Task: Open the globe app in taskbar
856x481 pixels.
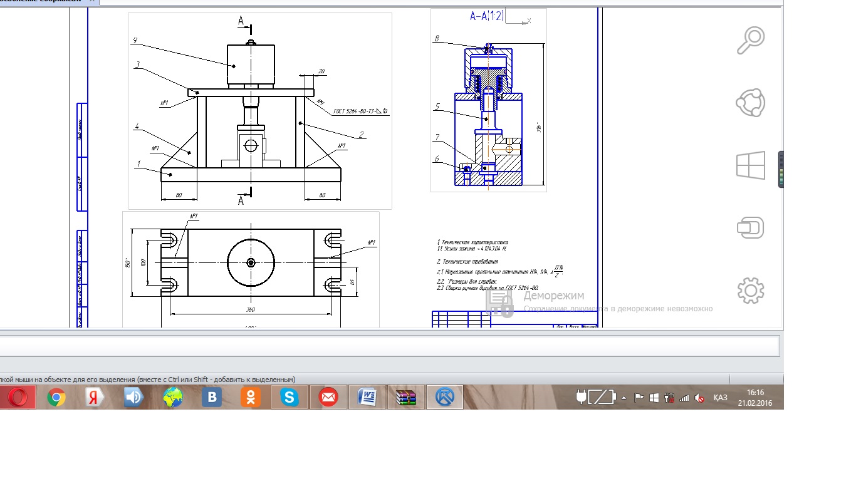Action: tap(173, 397)
